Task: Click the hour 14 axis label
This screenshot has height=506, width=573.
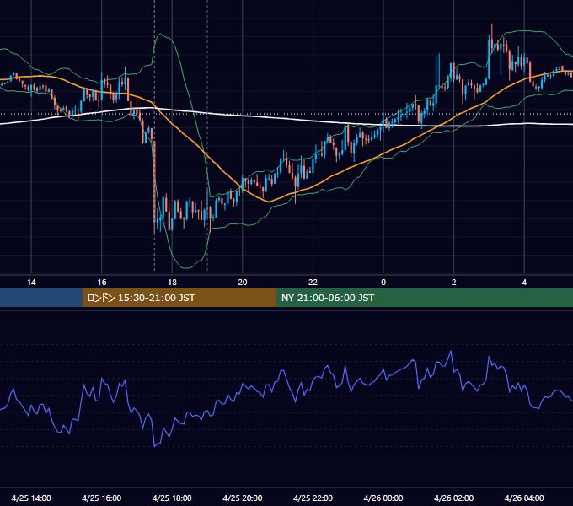Action: (31, 283)
